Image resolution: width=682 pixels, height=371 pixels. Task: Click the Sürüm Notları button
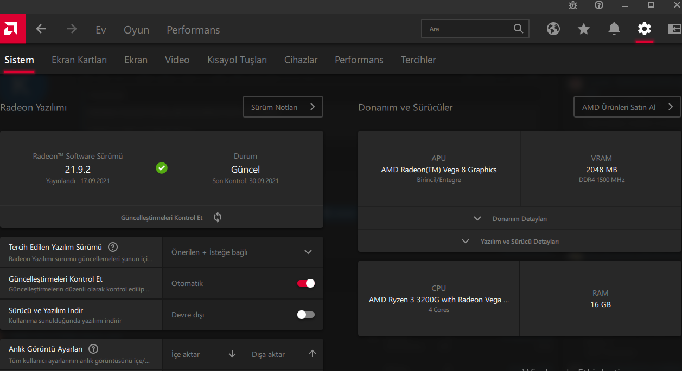point(283,107)
